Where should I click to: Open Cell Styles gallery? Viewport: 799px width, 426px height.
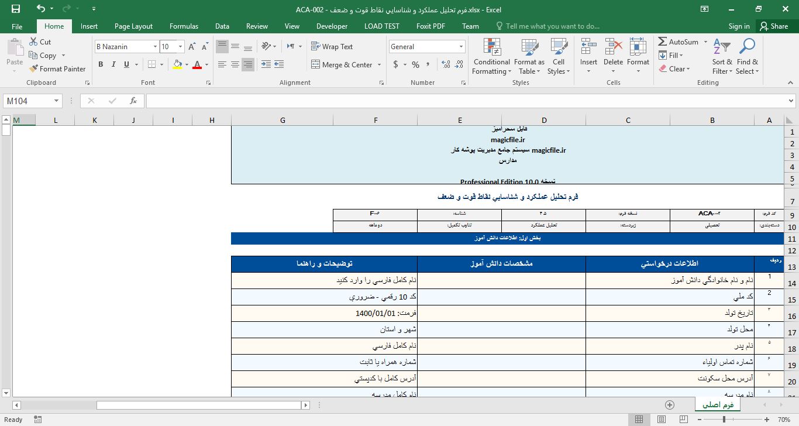[x=558, y=56]
